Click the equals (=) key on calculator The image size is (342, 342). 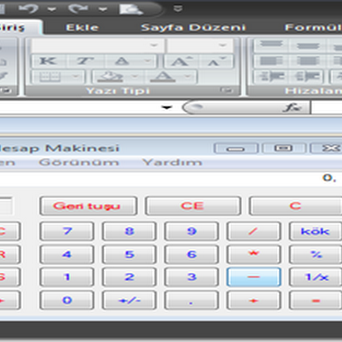(x=315, y=301)
